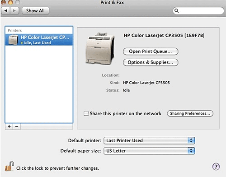Open Options & Supplies dialog
Screen dimensions: 226x177
pos(151,62)
